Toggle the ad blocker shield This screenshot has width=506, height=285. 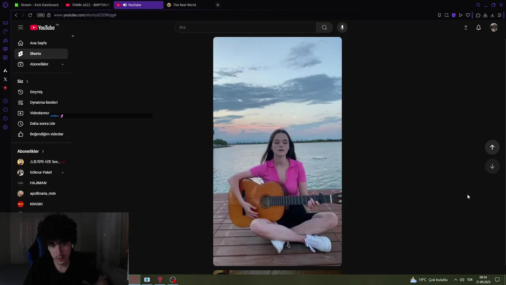pyautogui.click(x=453, y=15)
